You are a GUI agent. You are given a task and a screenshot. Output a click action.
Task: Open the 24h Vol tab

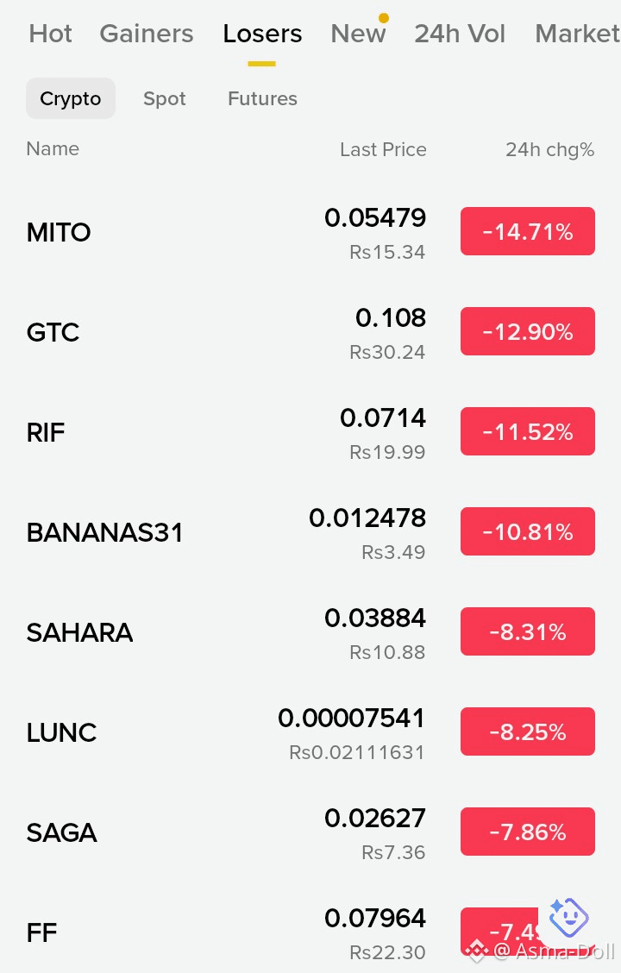[460, 34]
